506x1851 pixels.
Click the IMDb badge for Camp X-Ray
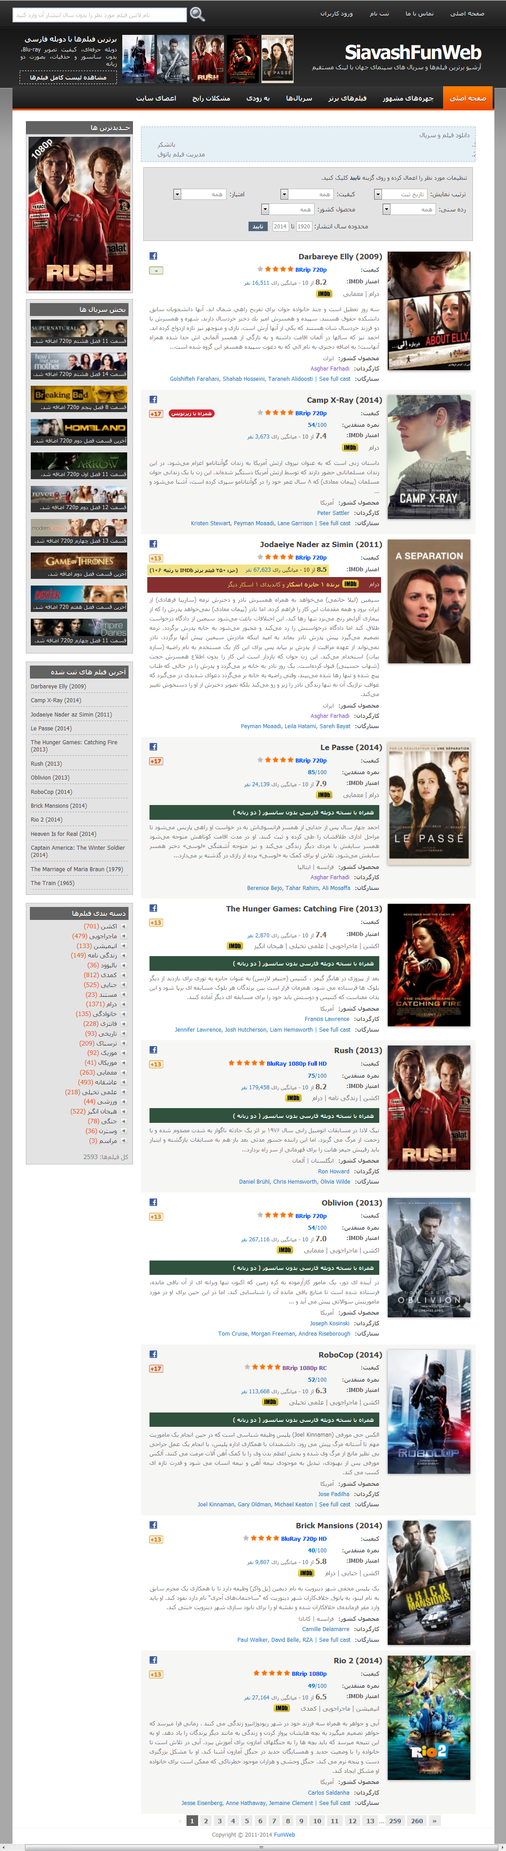point(350,447)
